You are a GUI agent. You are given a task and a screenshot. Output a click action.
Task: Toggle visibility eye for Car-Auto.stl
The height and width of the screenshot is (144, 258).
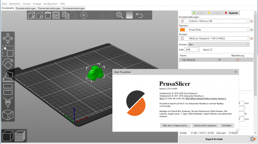[219, 60]
